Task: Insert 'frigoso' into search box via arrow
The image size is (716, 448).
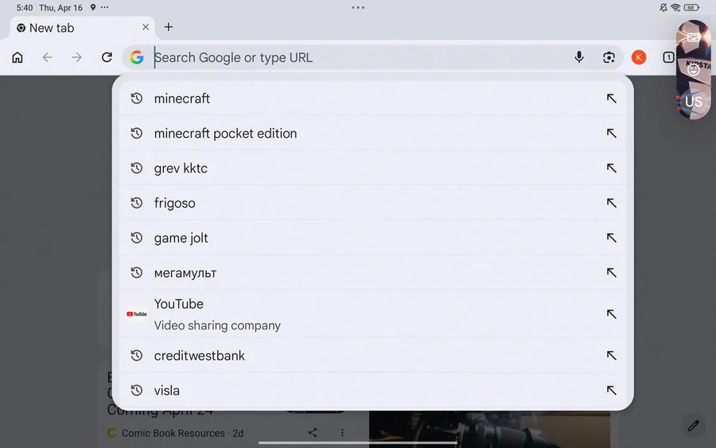Action: tap(611, 203)
